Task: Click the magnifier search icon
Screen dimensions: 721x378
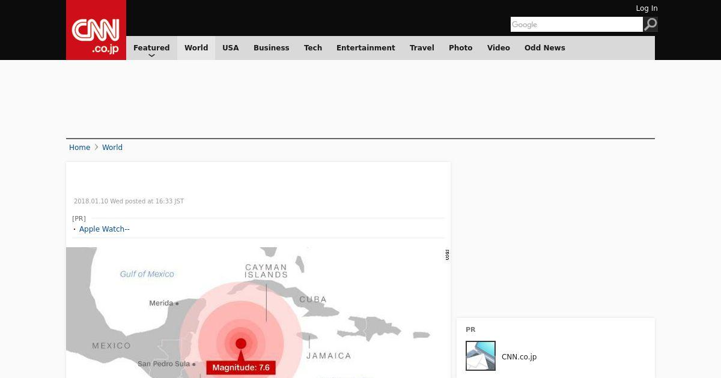Action: tap(650, 24)
